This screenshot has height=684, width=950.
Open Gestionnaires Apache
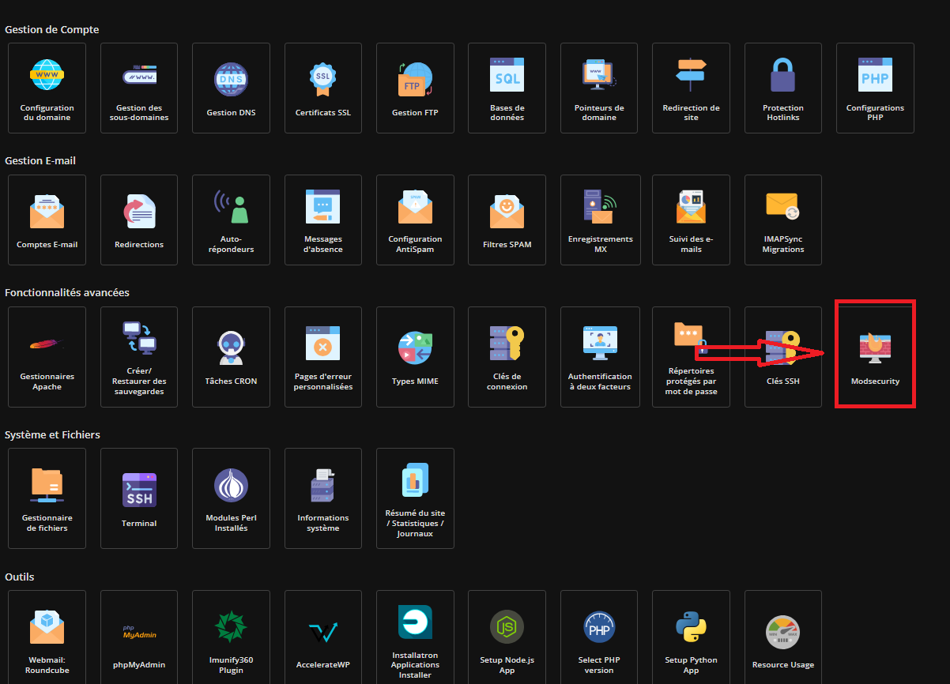click(47, 357)
